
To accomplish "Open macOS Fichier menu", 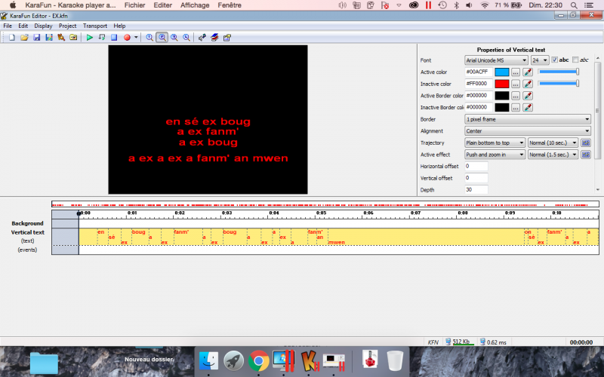I will click(134, 5).
